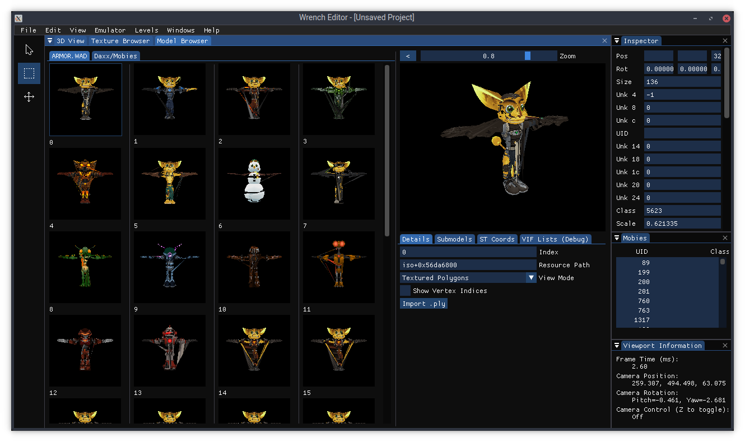The image size is (745, 442).
Task: Switch to the Daxx/Mobies tab
Action: pos(115,56)
